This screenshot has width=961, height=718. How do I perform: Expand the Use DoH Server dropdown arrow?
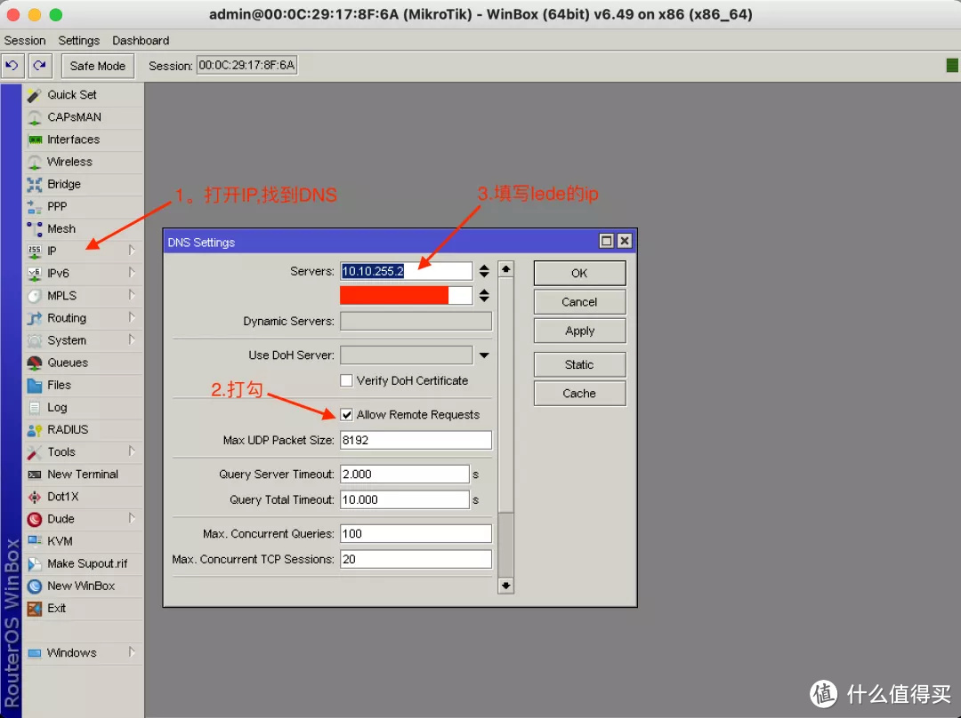(x=484, y=355)
